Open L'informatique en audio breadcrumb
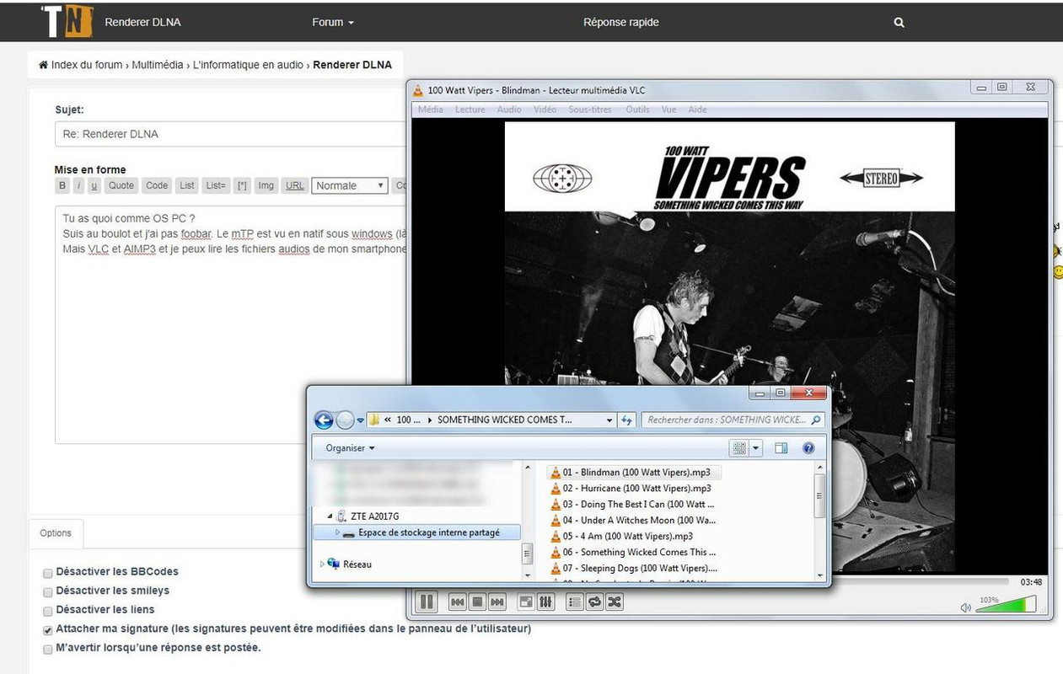This screenshot has height=674, width=1063. tap(249, 65)
